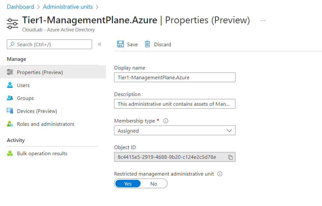Click the Restricted management info icon
The height and width of the screenshot is (206, 322).
(220, 174)
